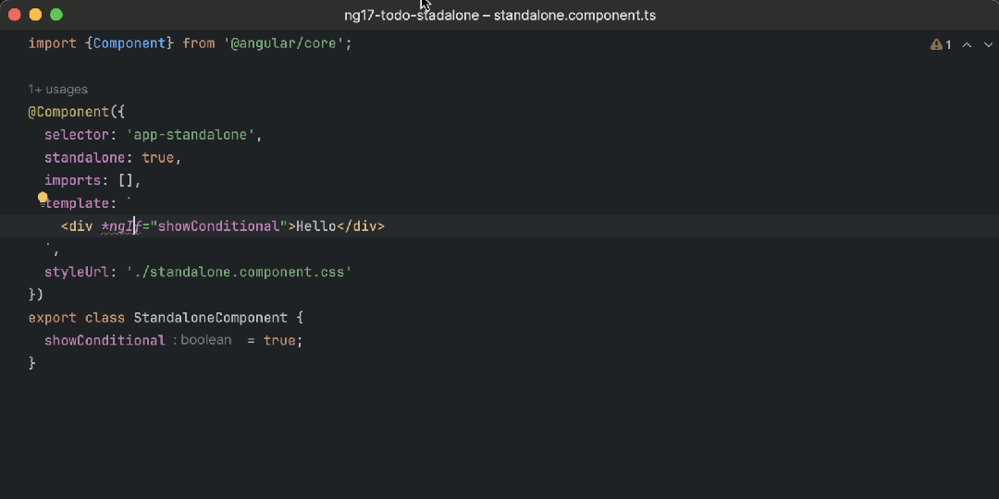Open the yellow lightbulb quick-fix
This screenshot has height=499, width=999.
click(x=43, y=198)
